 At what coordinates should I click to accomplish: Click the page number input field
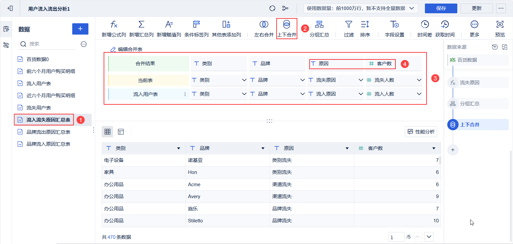tap(396, 237)
